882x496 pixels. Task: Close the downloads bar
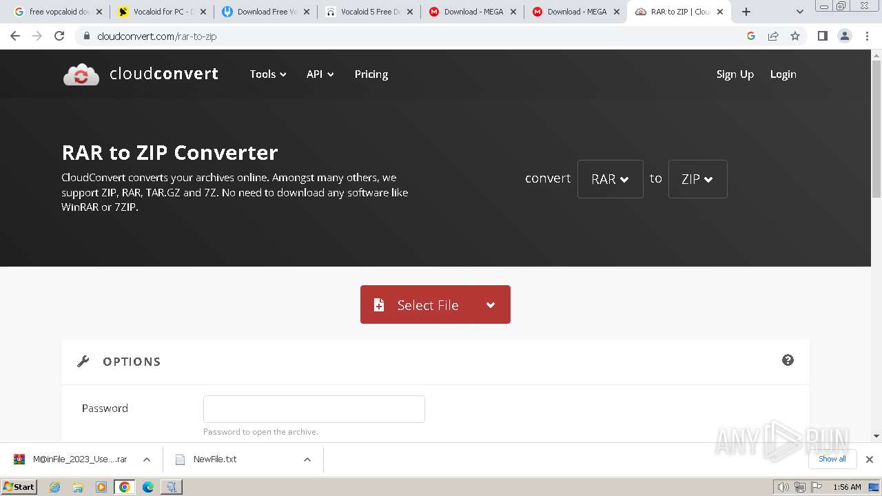pyautogui.click(x=870, y=459)
